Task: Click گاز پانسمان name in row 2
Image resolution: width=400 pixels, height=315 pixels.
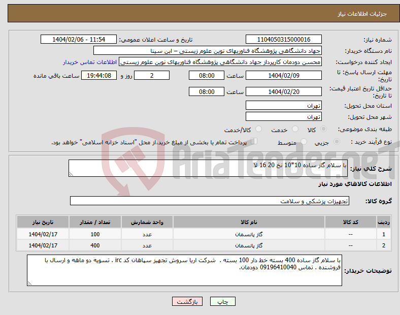Action: [x=249, y=245]
